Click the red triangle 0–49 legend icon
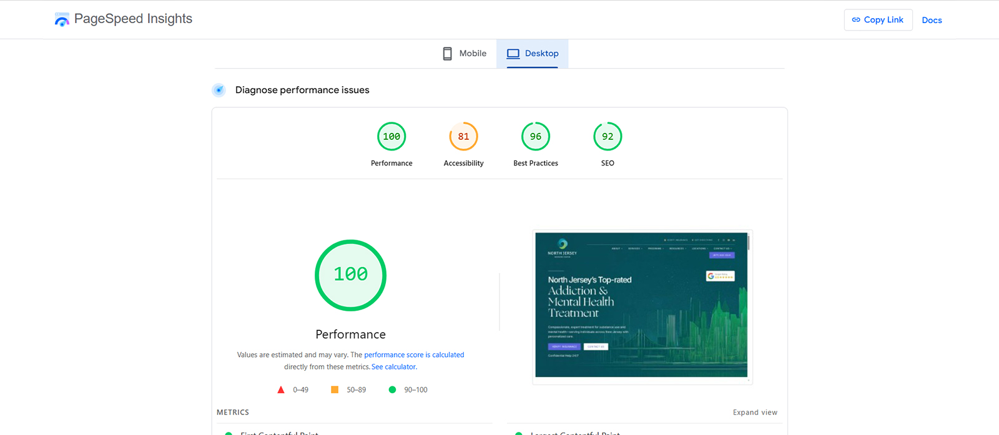This screenshot has height=435, width=999. (281, 389)
